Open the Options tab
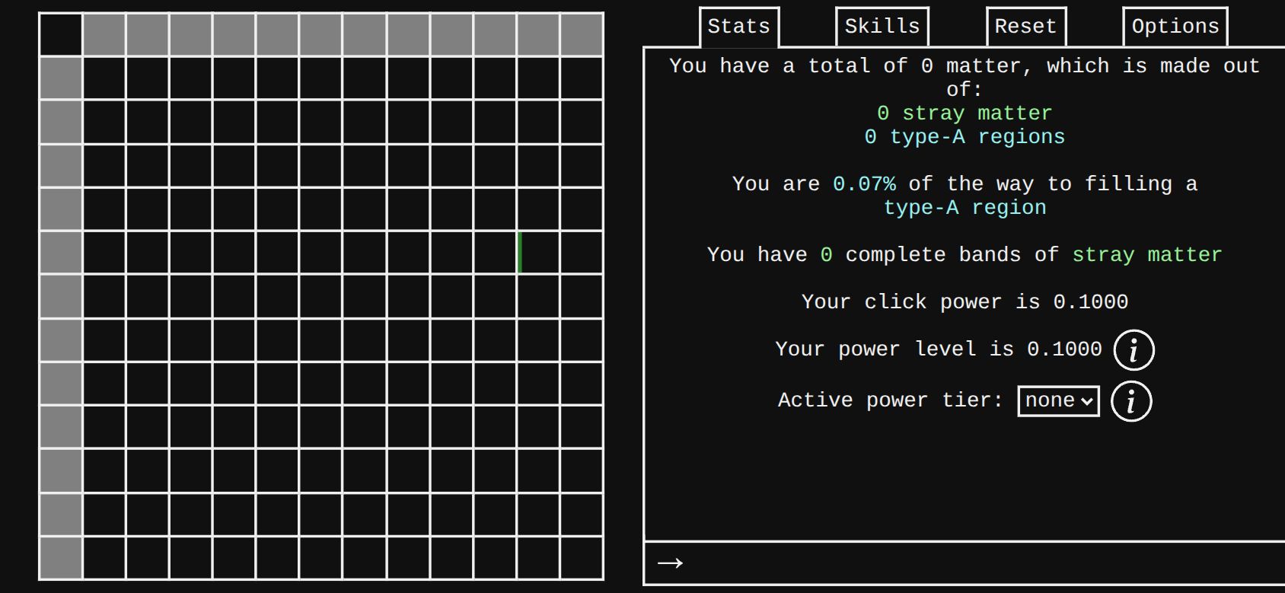Screen dimensions: 1285x593 tap(1175, 27)
